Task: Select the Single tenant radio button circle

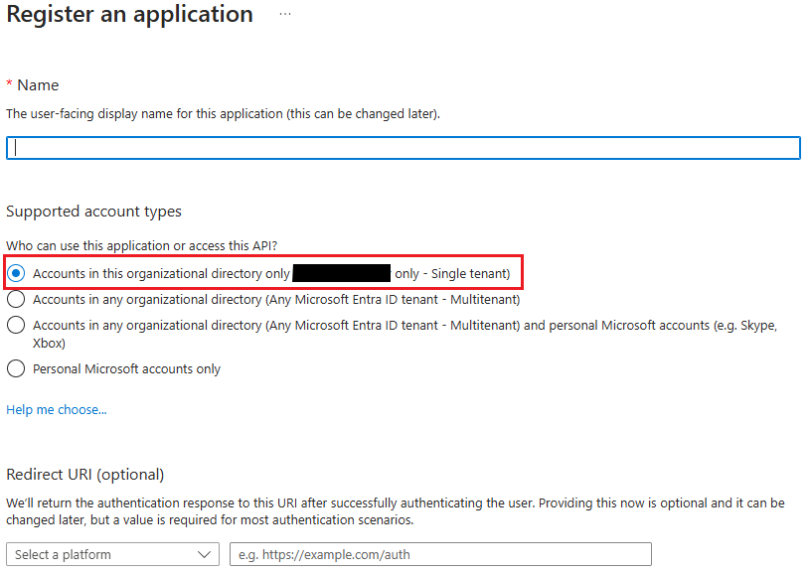Action: point(16,273)
